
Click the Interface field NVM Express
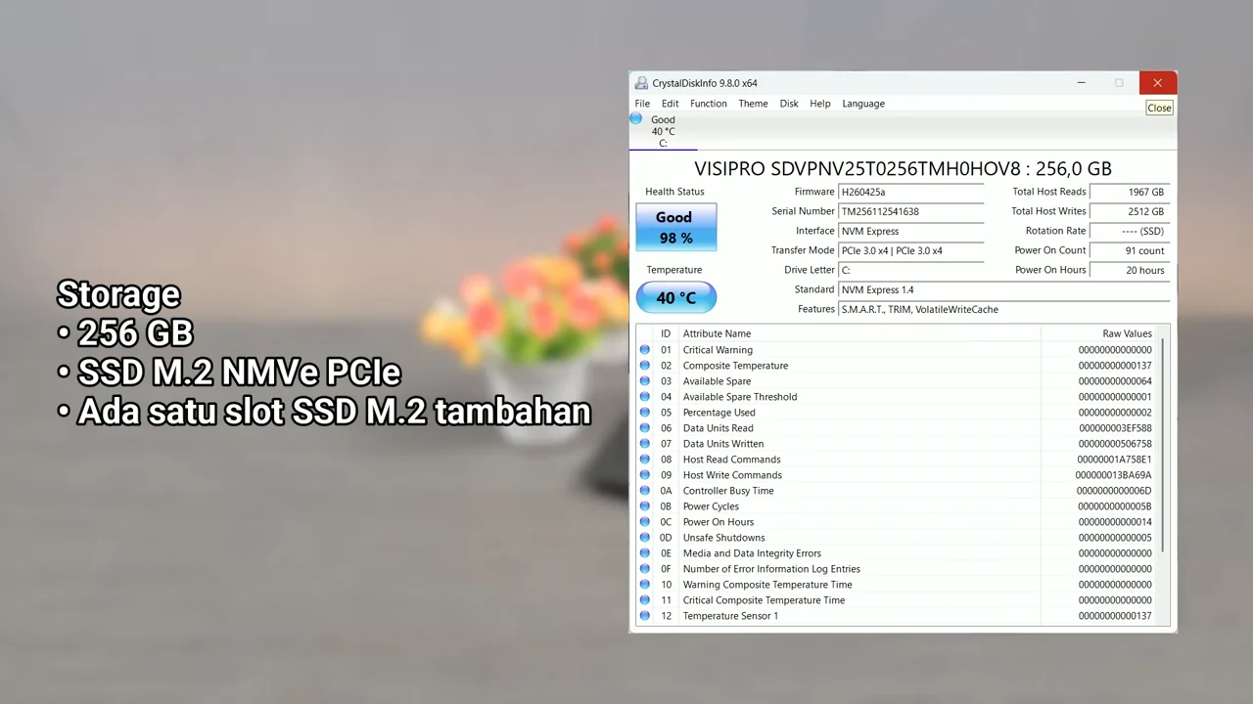click(x=911, y=232)
